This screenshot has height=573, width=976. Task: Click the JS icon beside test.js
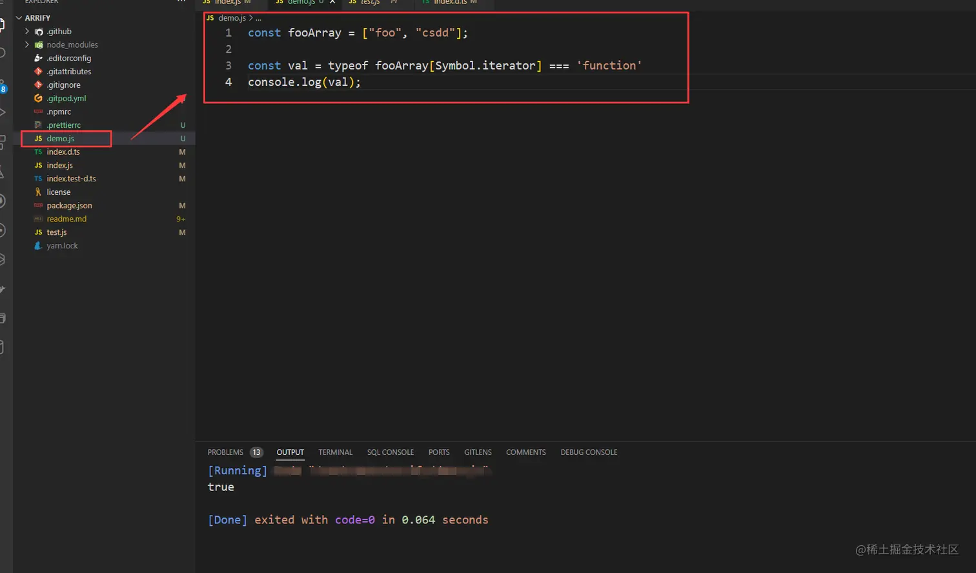click(39, 232)
